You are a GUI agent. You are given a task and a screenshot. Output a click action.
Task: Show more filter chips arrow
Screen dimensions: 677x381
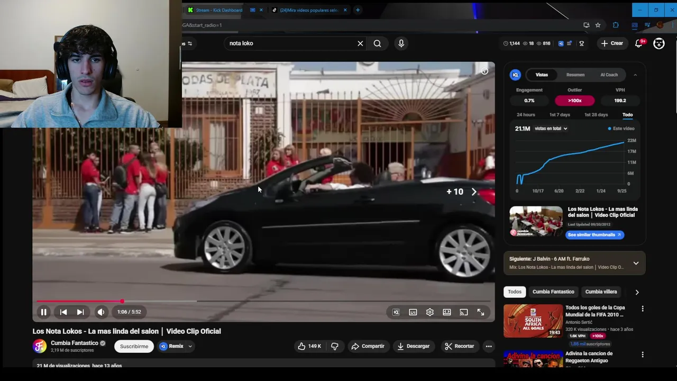click(637, 292)
